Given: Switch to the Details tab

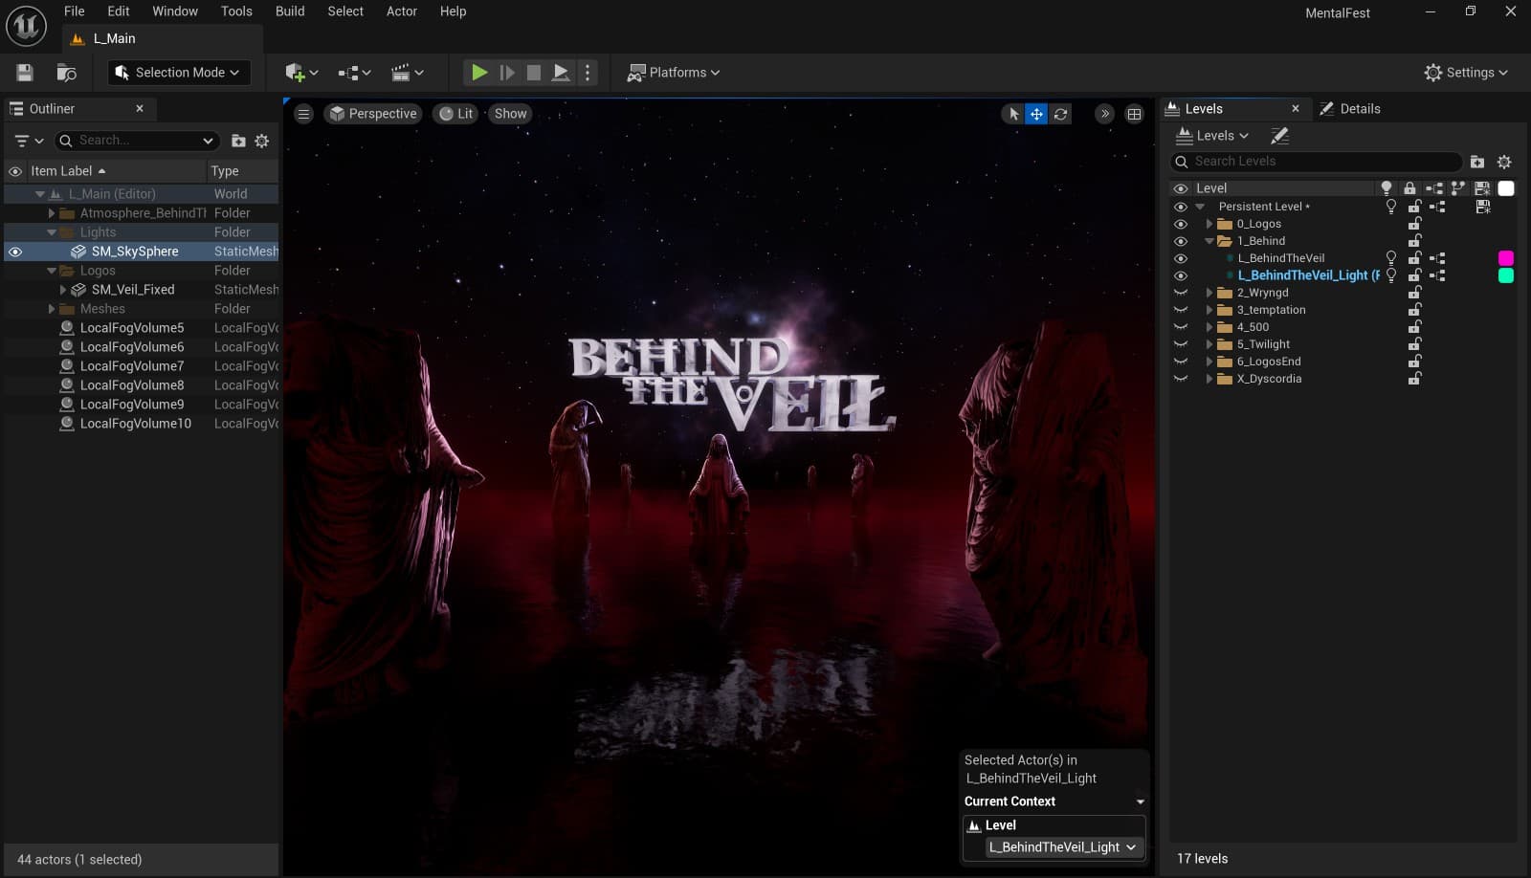Looking at the screenshot, I should (1349, 109).
